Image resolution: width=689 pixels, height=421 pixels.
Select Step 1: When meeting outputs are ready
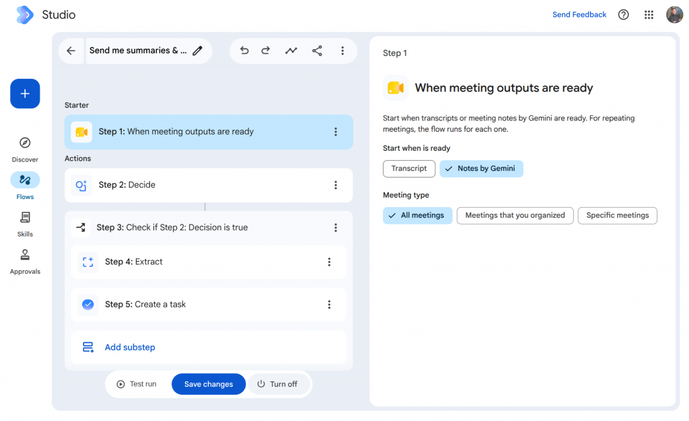pyautogui.click(x=209, y=132)
